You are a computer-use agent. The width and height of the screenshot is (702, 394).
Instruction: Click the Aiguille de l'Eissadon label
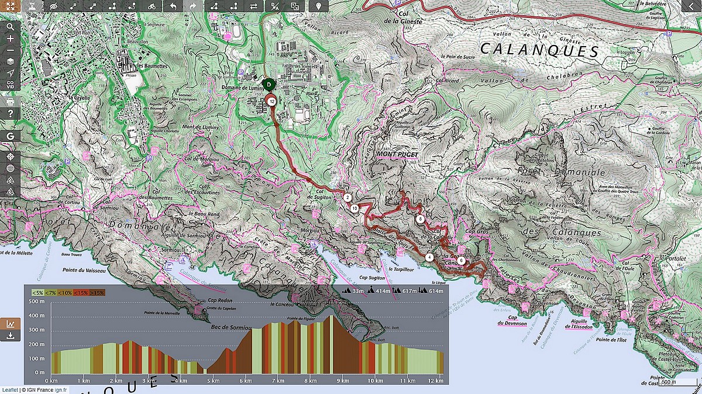[580, 325]
